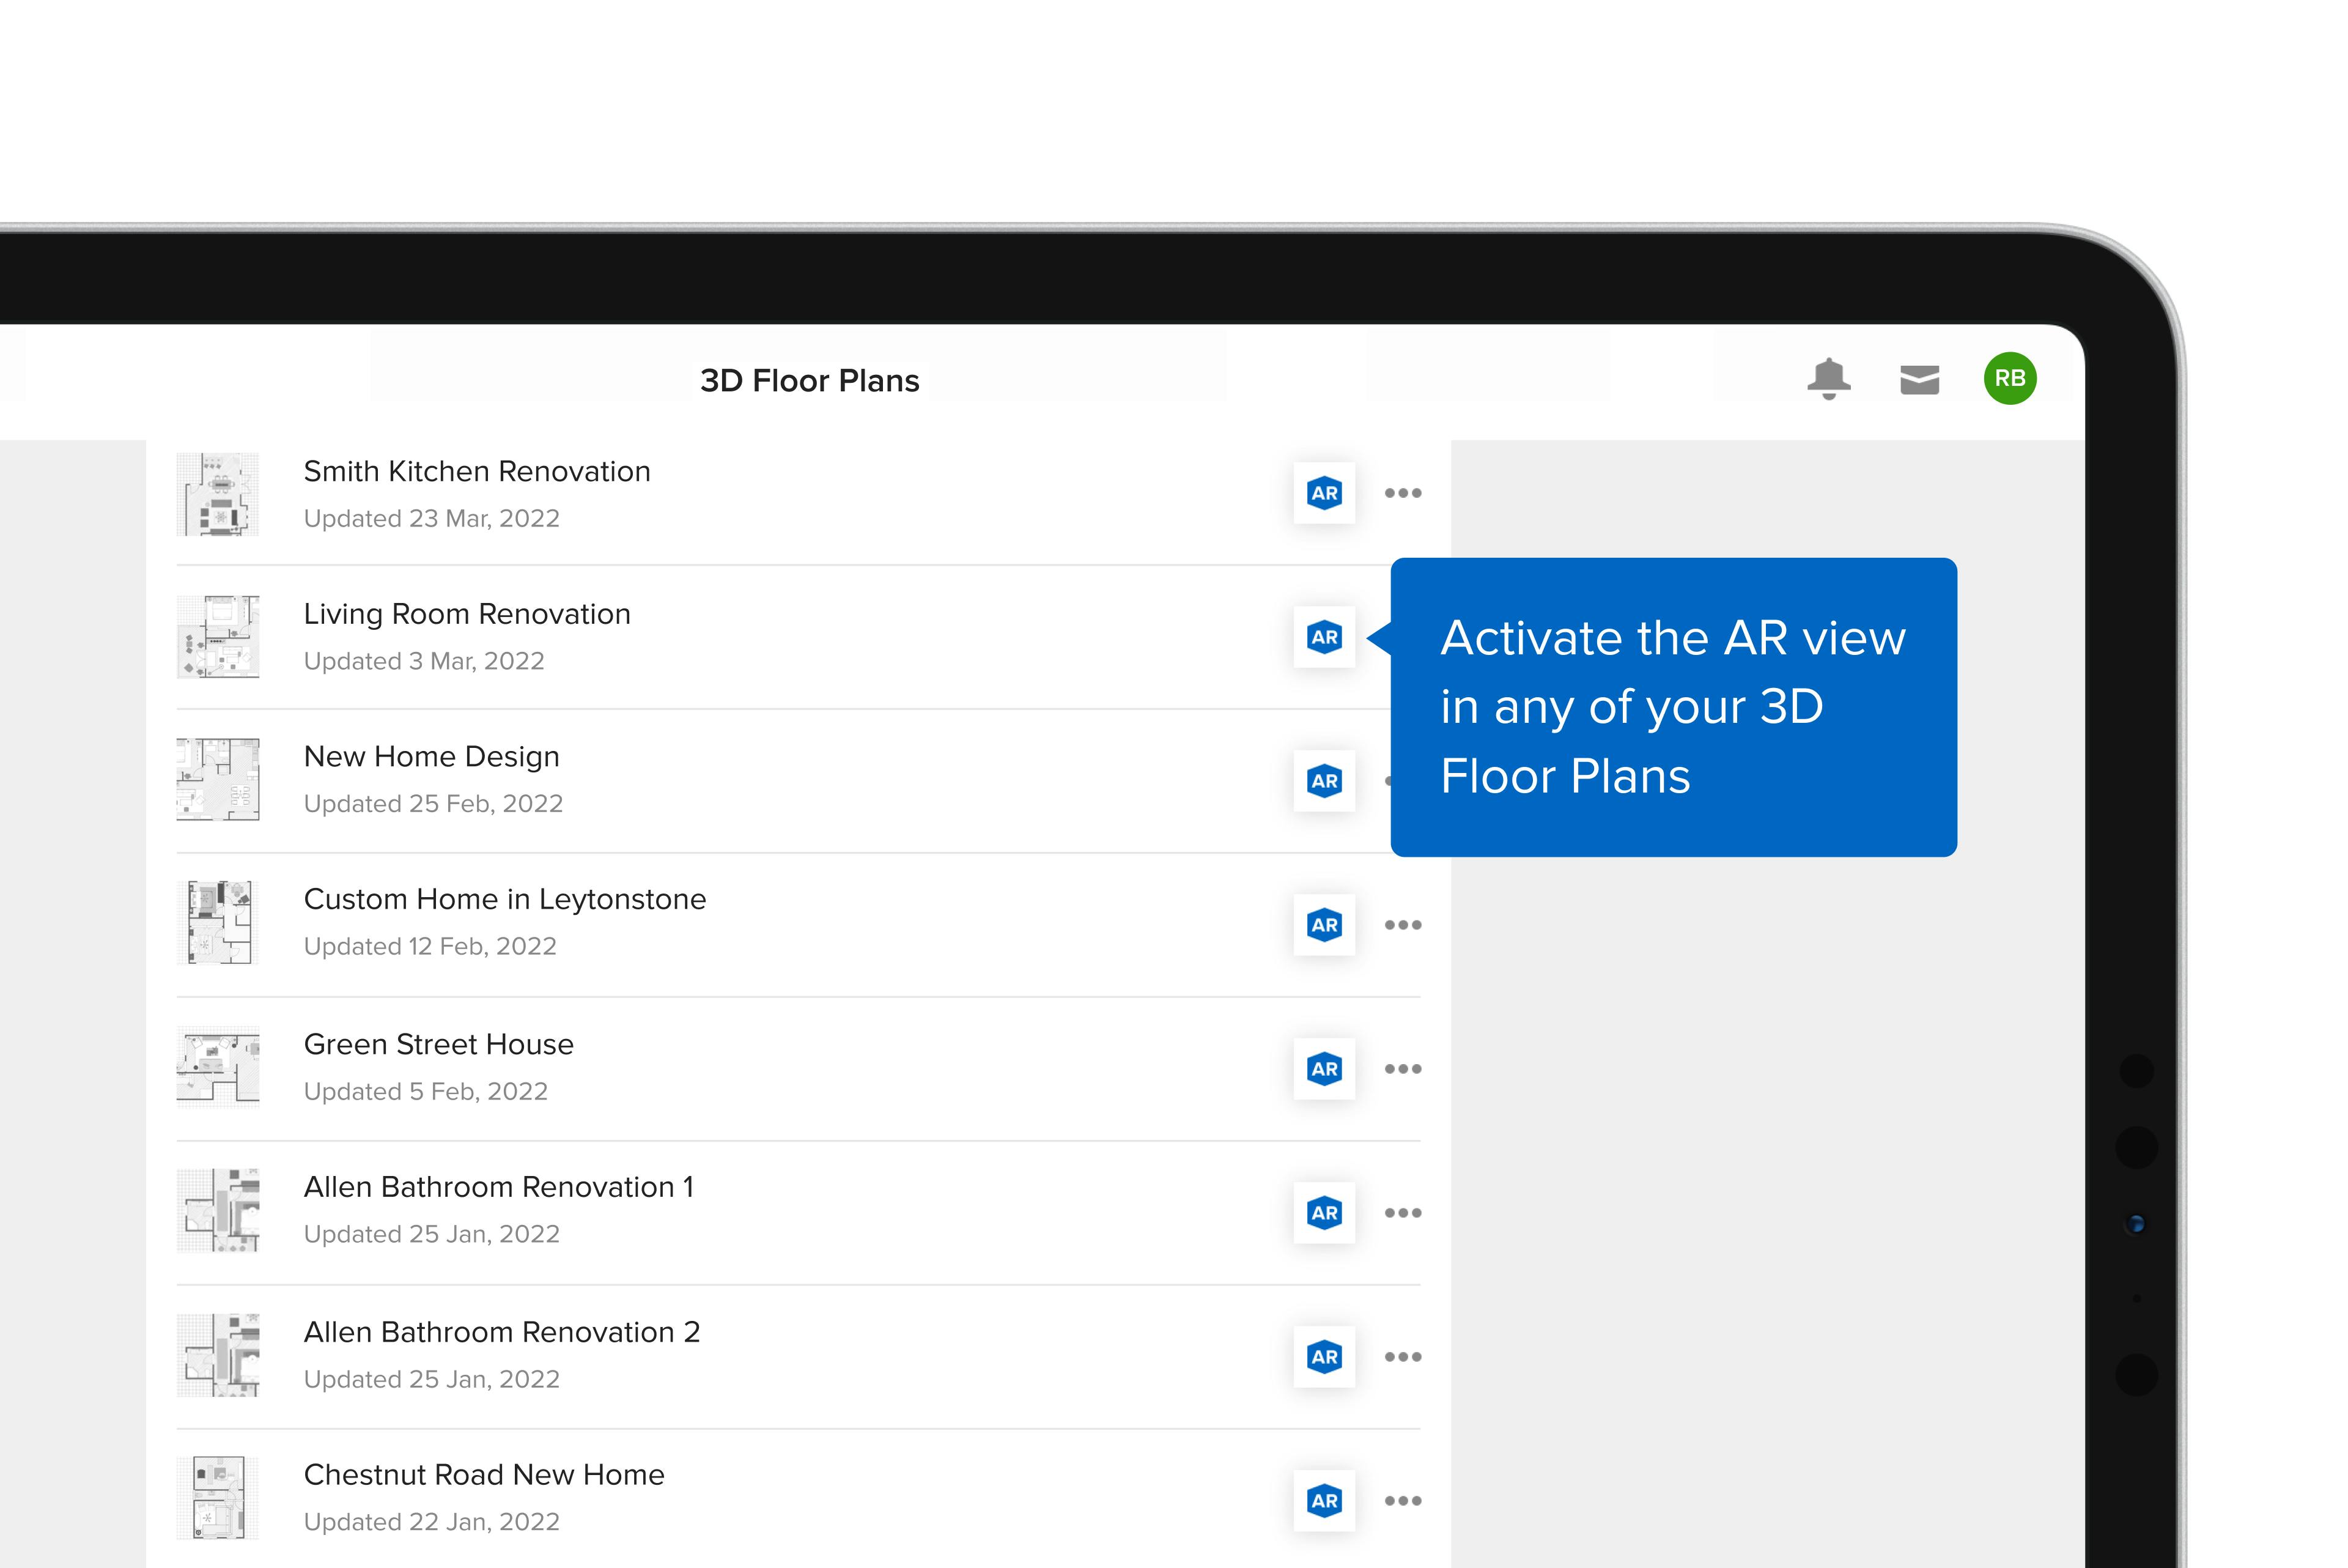The image size is (2348, 1568).
Task: Open the notifications bell
Action: [1828, 379]
